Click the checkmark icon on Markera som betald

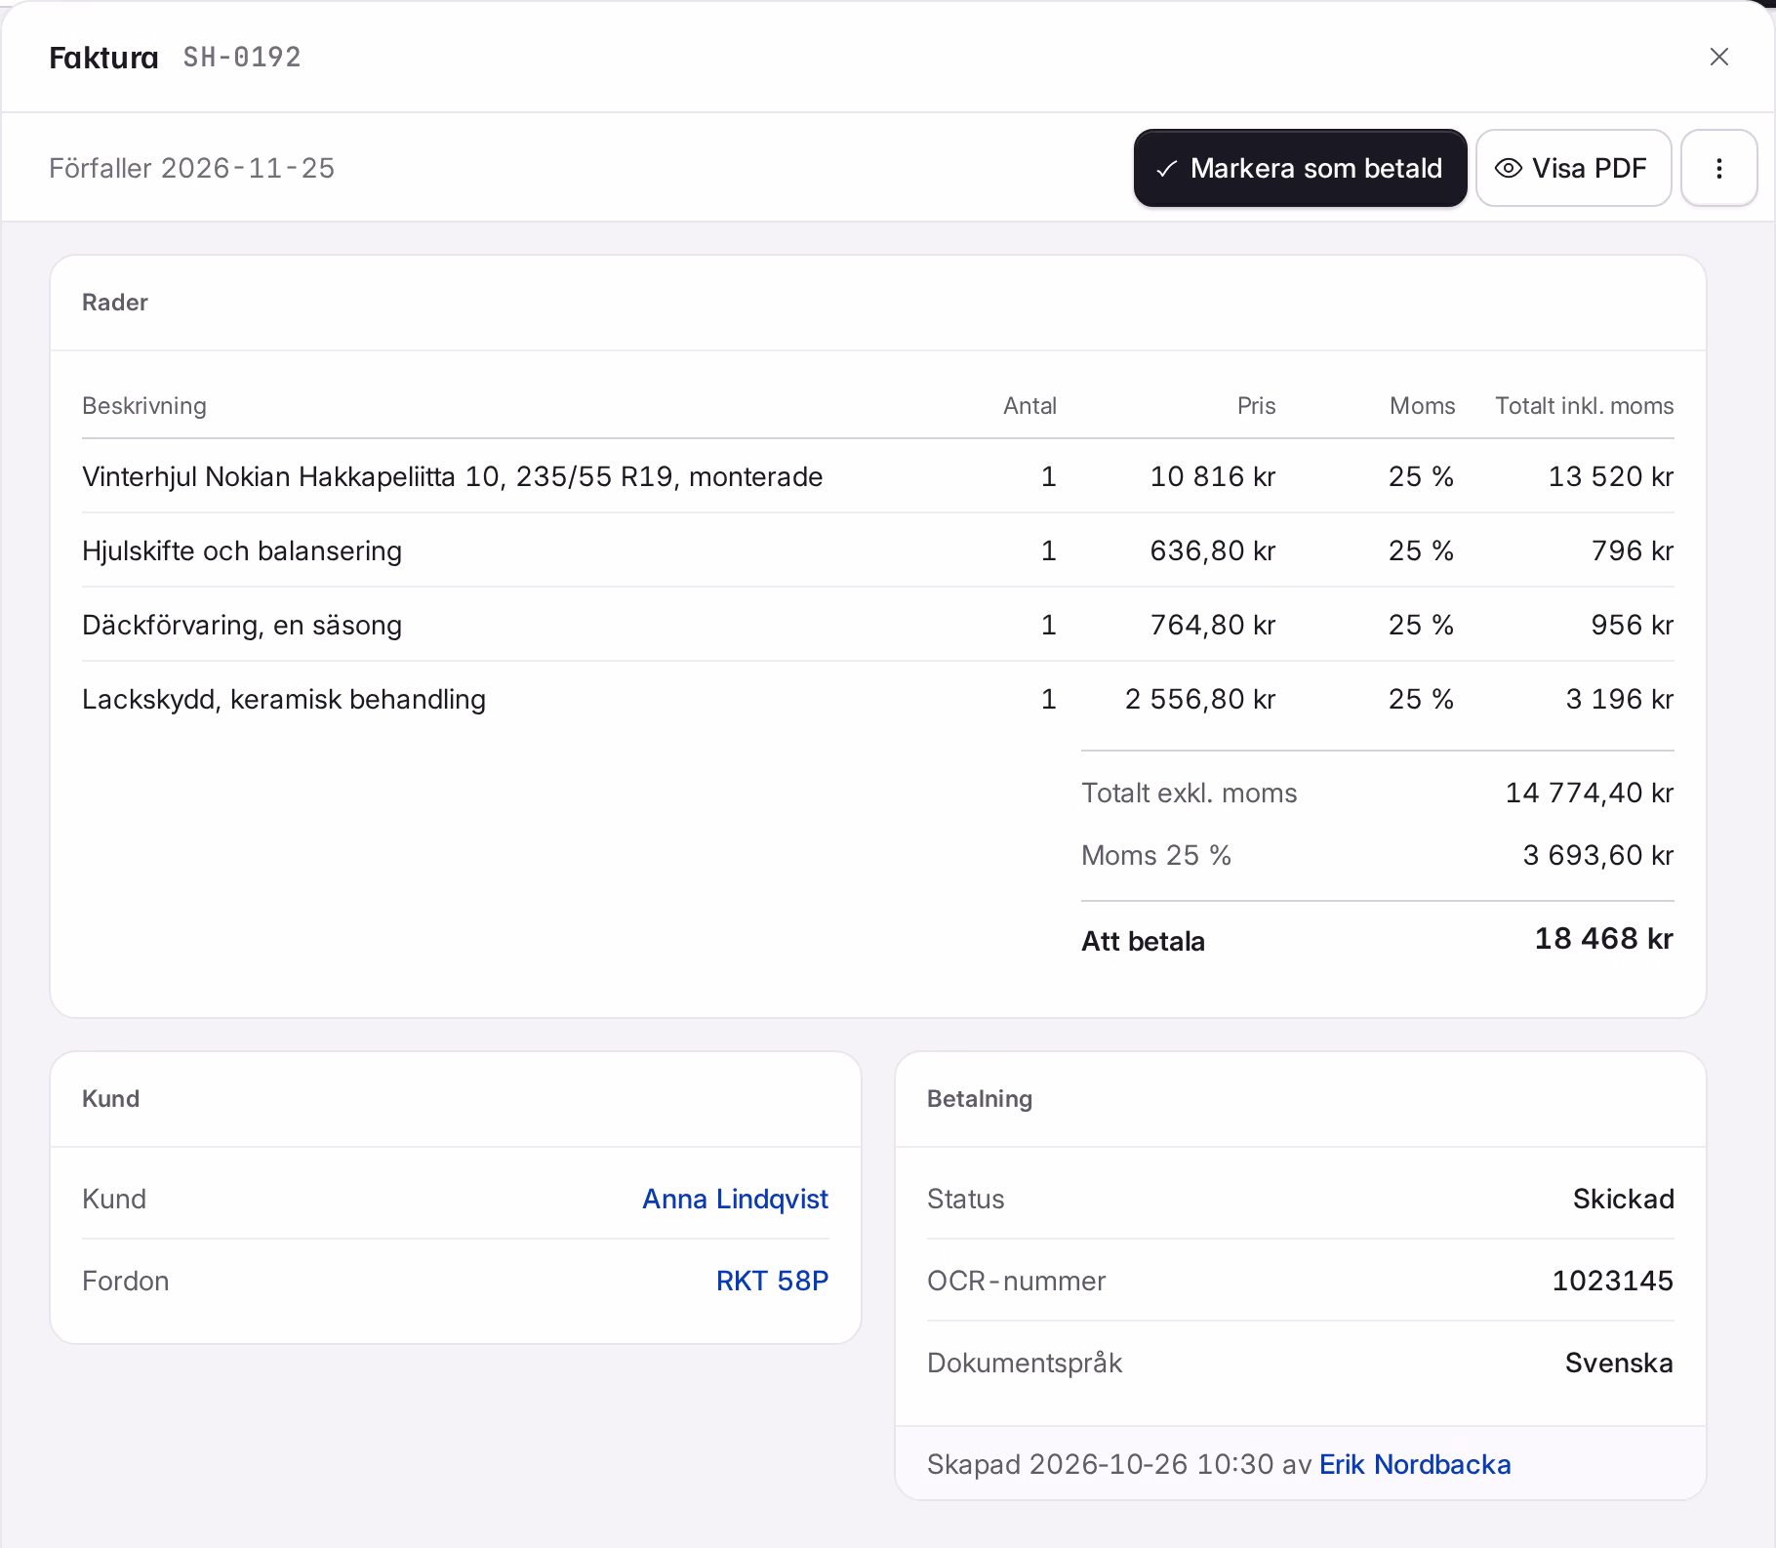(1166, 169)
